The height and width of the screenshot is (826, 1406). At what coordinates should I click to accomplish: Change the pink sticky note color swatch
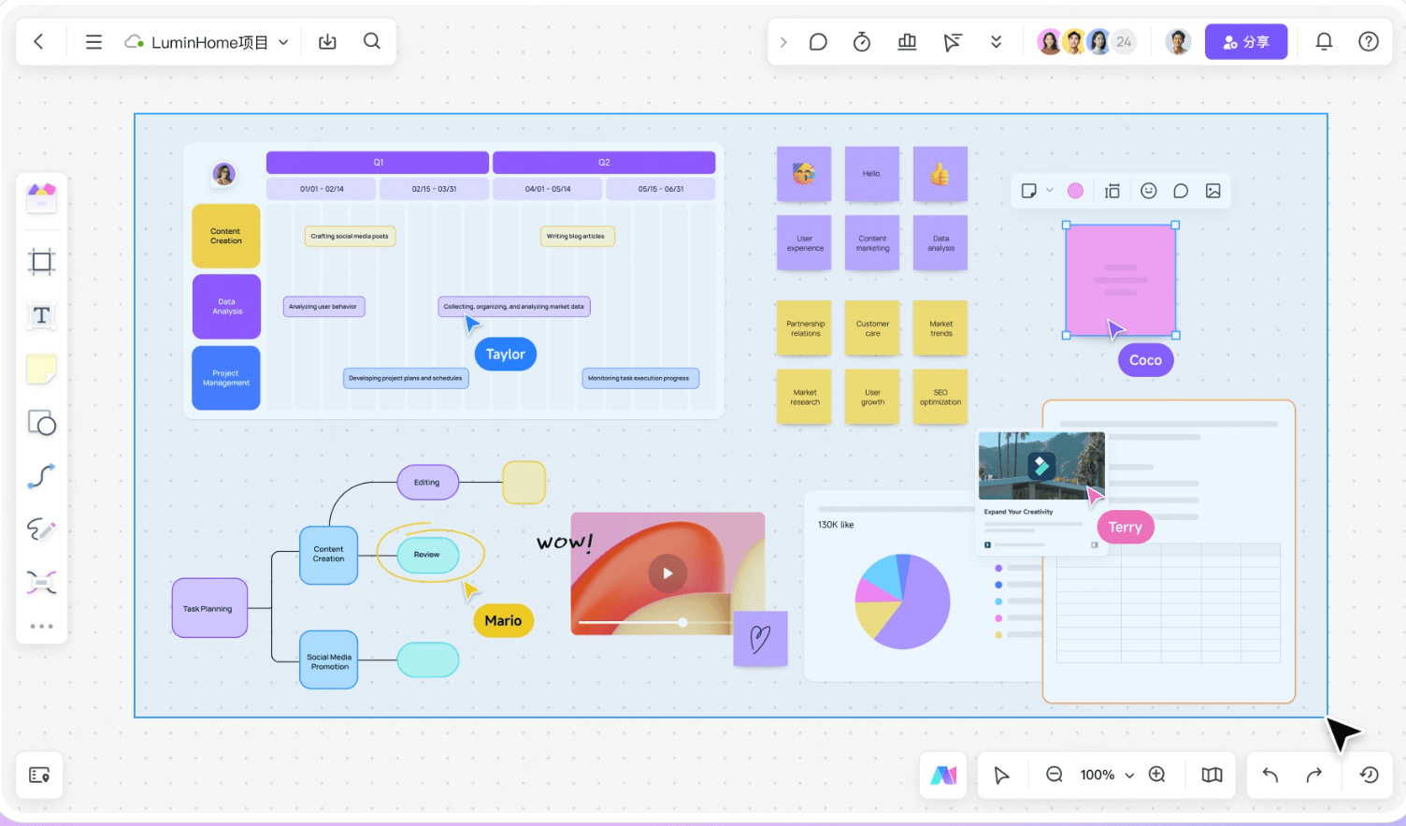click(x=1075, y=191)
